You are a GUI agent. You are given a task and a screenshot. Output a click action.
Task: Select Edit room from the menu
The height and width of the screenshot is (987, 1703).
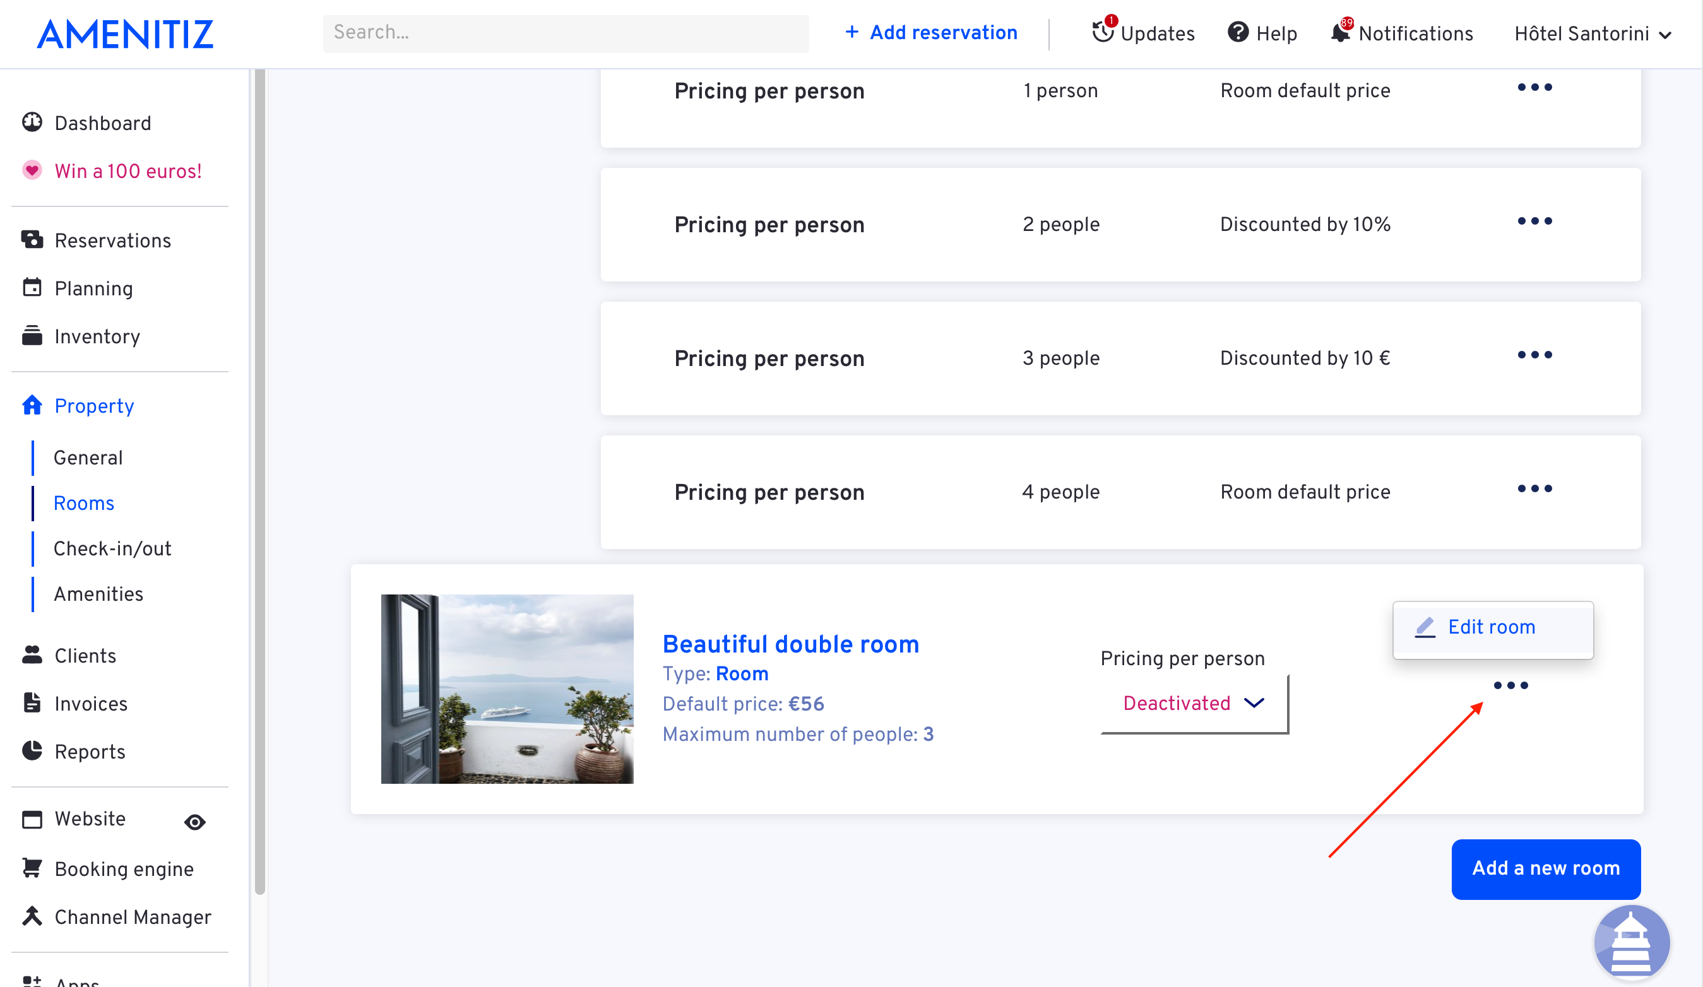click(1493, 627)
